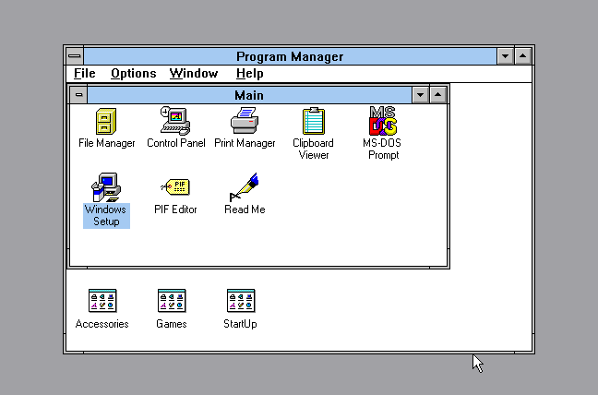Open the Help menu
This screenshot has height=395, width=598.
pyautogui.click(x=250, y=73)
